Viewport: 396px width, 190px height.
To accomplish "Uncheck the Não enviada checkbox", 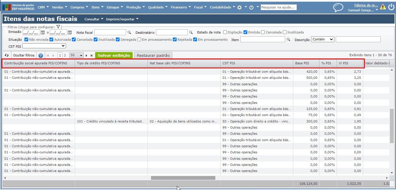I will pos(26,39).
